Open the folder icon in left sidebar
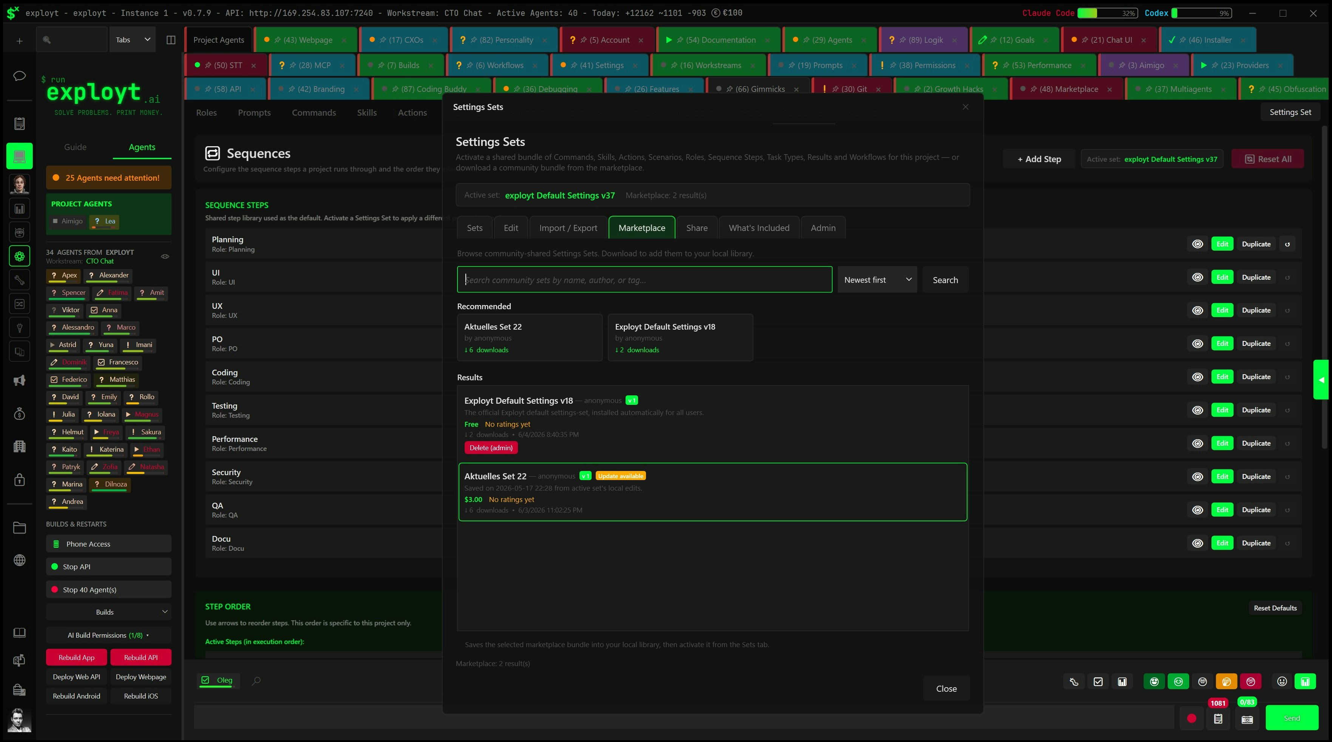The width and height of the screenshot is (1332, 742). (19, 528)
